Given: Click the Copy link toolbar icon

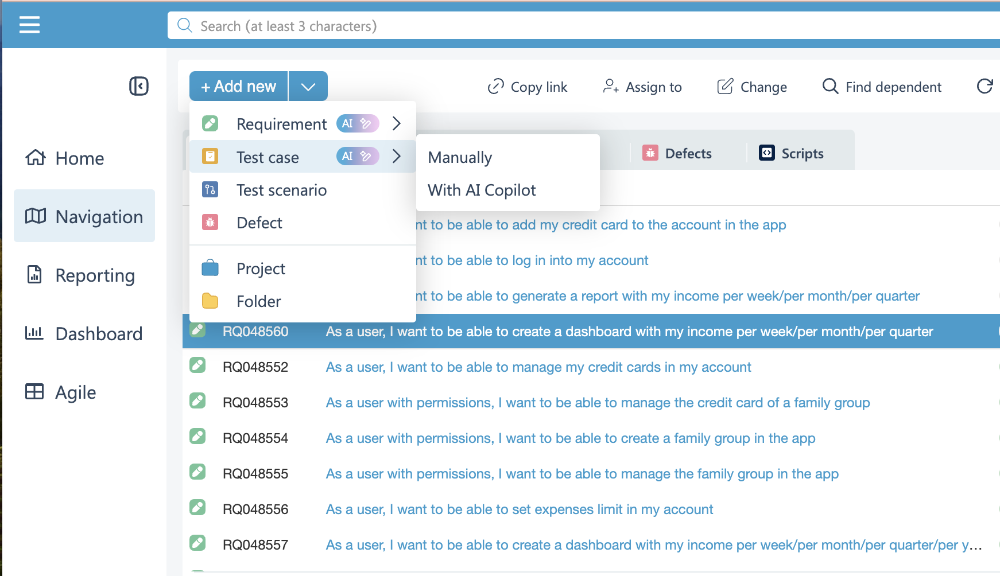Looking at the screenshot, I should coord(495,87).
